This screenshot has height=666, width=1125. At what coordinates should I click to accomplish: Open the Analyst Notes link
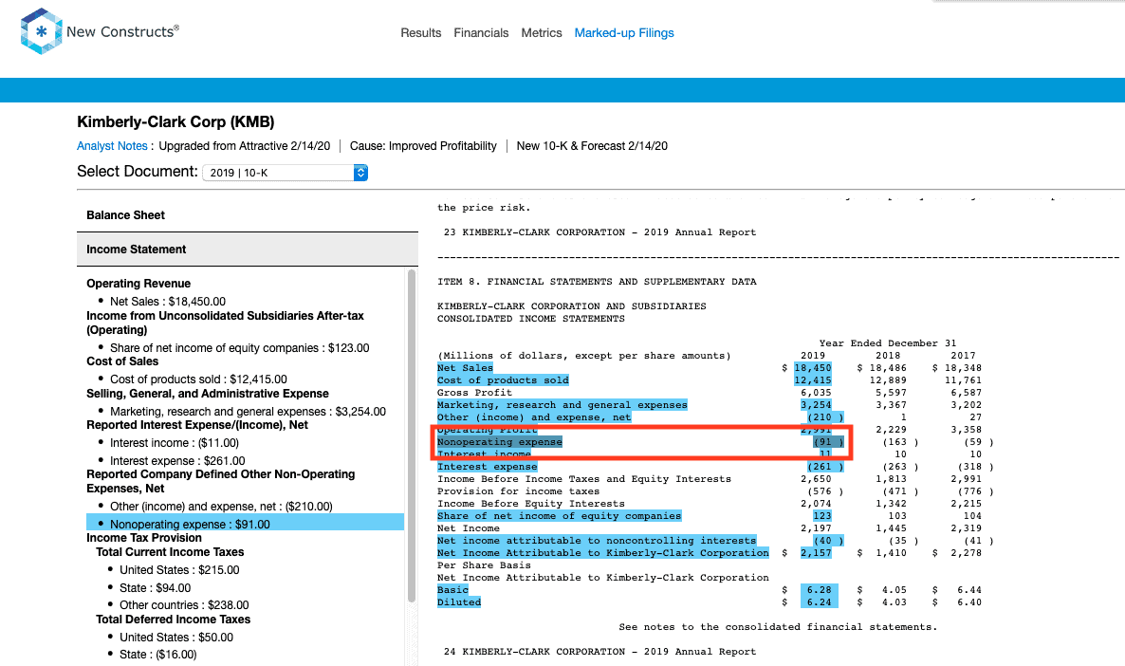(x=112, y=146)
